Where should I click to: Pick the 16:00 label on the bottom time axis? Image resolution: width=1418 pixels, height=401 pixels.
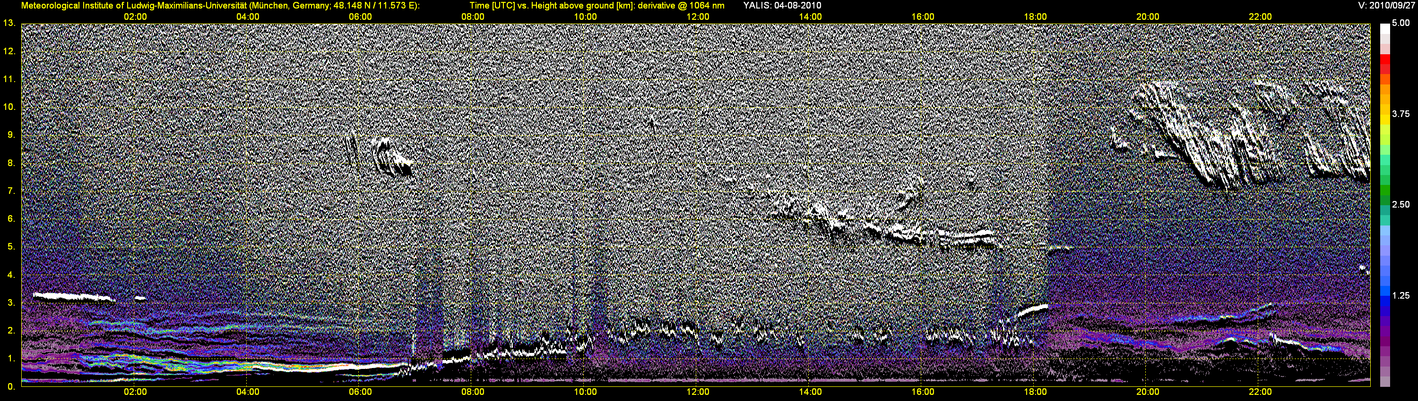(923, 392)
